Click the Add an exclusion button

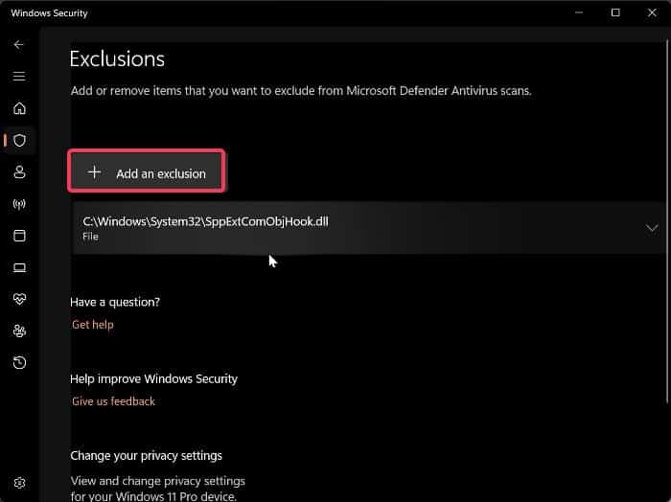pos(147,173)
